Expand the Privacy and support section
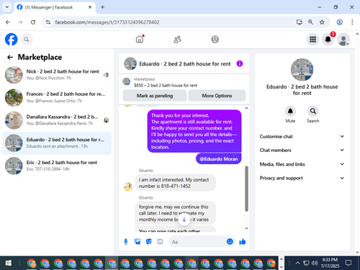The height and width of the screenshot is (270, 360). pos(302,178)
